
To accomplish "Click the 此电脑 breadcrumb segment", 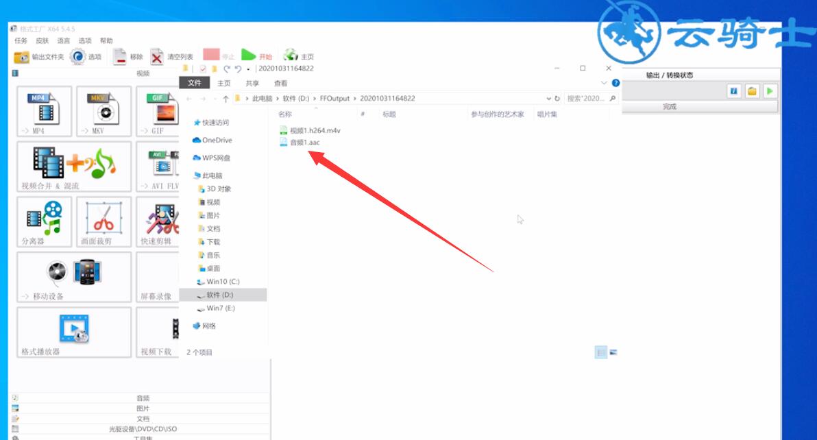I will coord(262,99).
